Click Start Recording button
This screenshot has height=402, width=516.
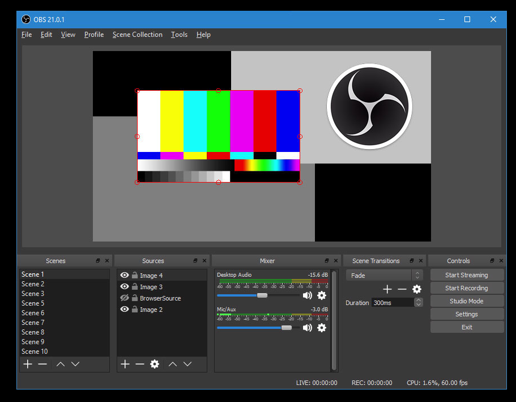click(x=466, y=288)
